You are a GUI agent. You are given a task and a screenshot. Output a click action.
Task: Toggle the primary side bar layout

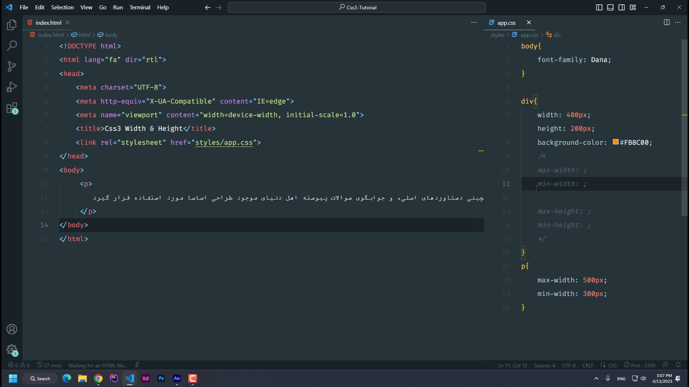pos(599,7)
